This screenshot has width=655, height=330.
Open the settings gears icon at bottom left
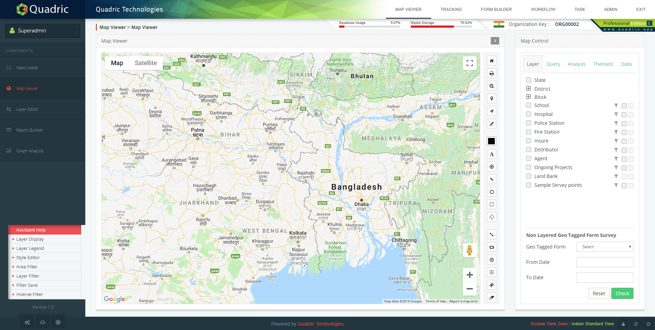point(27,322)
